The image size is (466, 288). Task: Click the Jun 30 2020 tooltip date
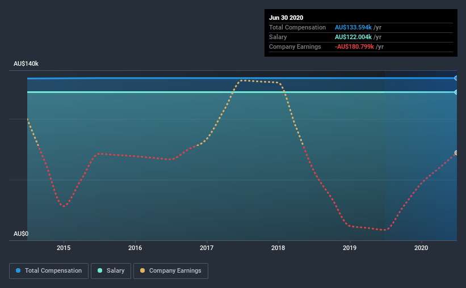(x=286, y=18)
